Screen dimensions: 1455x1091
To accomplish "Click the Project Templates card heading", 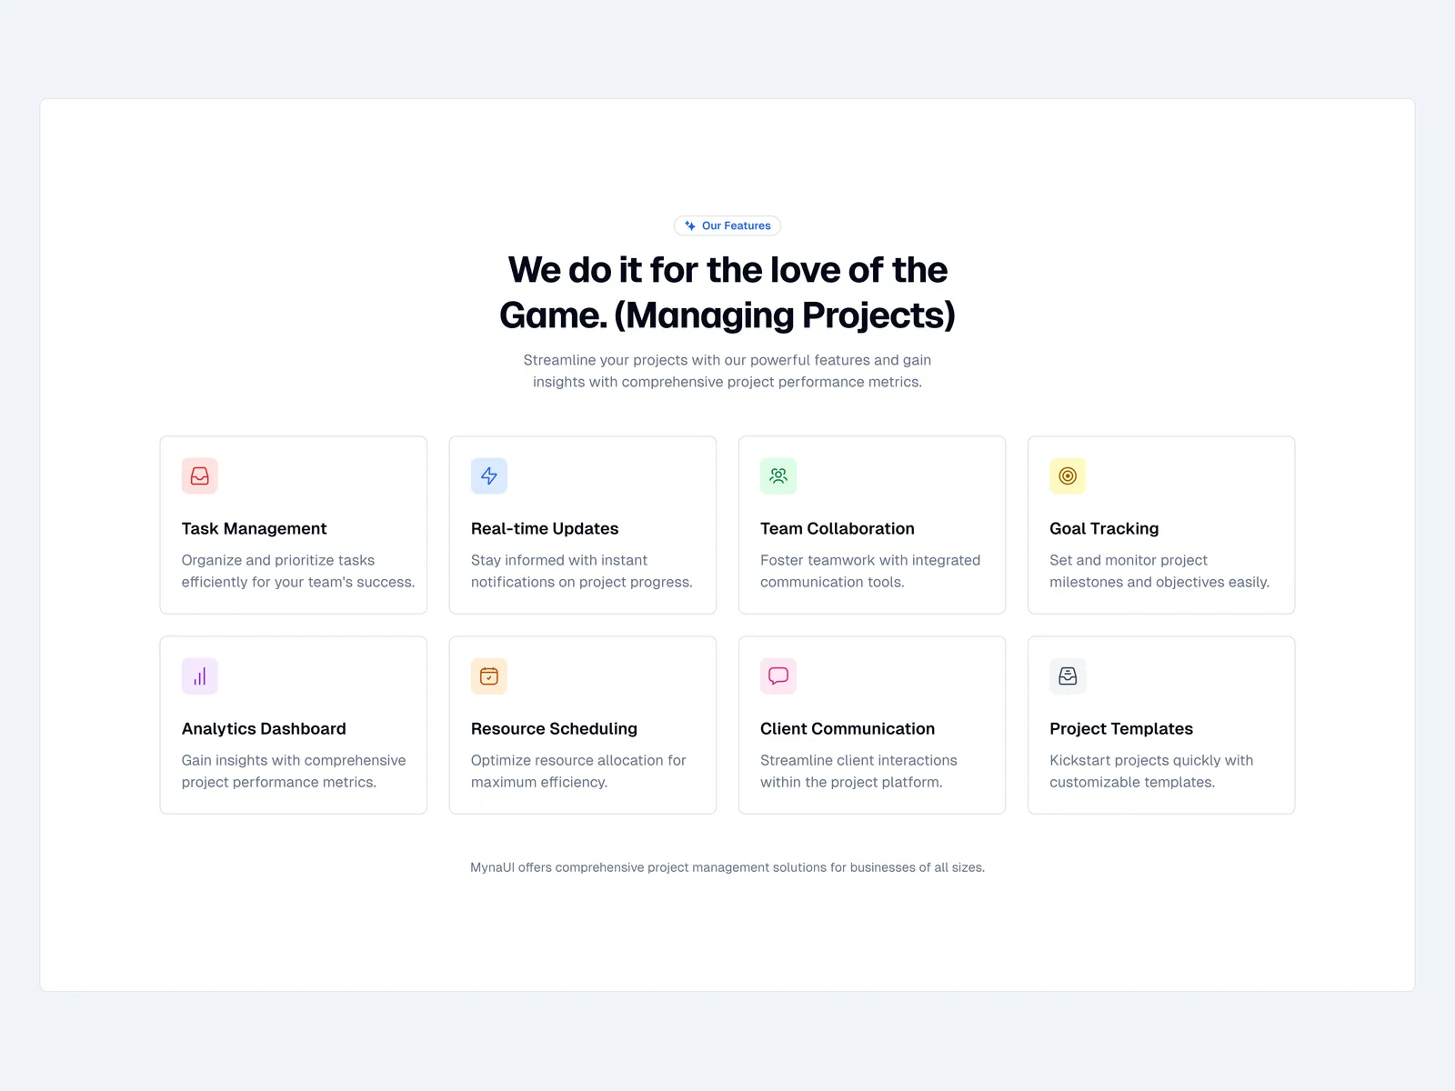I will [1121, 728].
